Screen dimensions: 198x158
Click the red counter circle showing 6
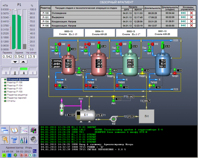[22, 155]
